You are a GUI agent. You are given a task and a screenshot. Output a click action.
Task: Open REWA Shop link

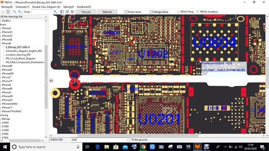[x=185, y=12]
